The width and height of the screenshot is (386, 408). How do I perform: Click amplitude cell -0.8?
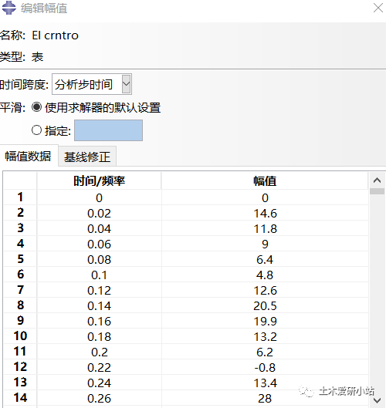(x=265, y=367)
